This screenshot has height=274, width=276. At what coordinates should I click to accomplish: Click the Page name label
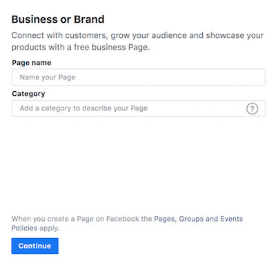[x=32, y=63]
